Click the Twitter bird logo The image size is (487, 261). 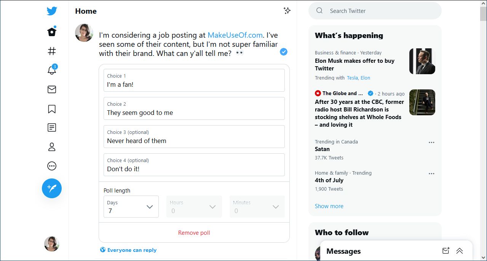(51, 11)
